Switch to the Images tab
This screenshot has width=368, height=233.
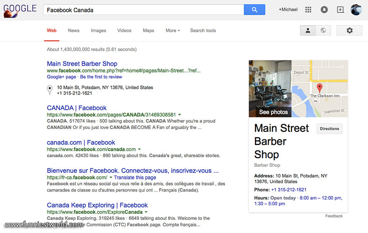click(98, 30)
